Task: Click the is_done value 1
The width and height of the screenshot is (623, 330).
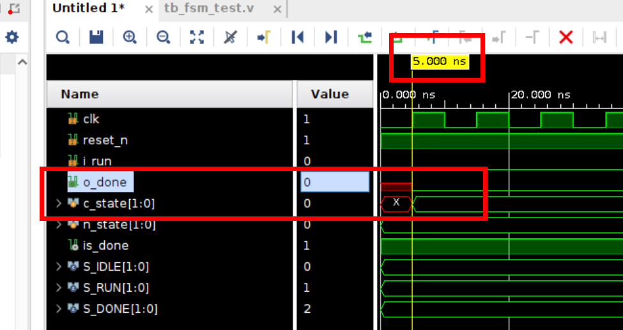Action: [306, 245]
